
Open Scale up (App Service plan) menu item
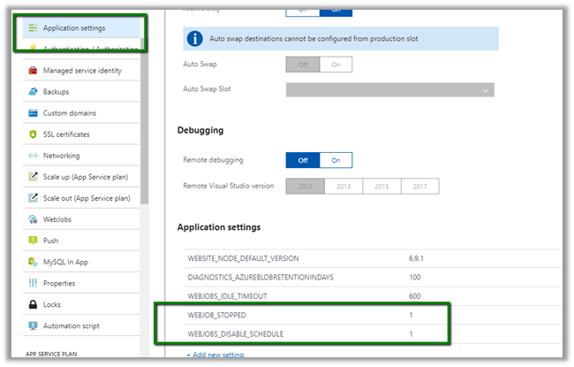pos(85,177)
